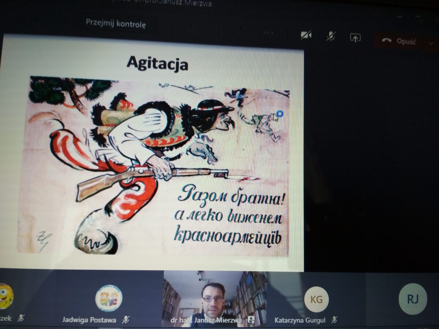Select the RJ participant avatar
This screenshot has width=439, height=329.
point(413,299)
